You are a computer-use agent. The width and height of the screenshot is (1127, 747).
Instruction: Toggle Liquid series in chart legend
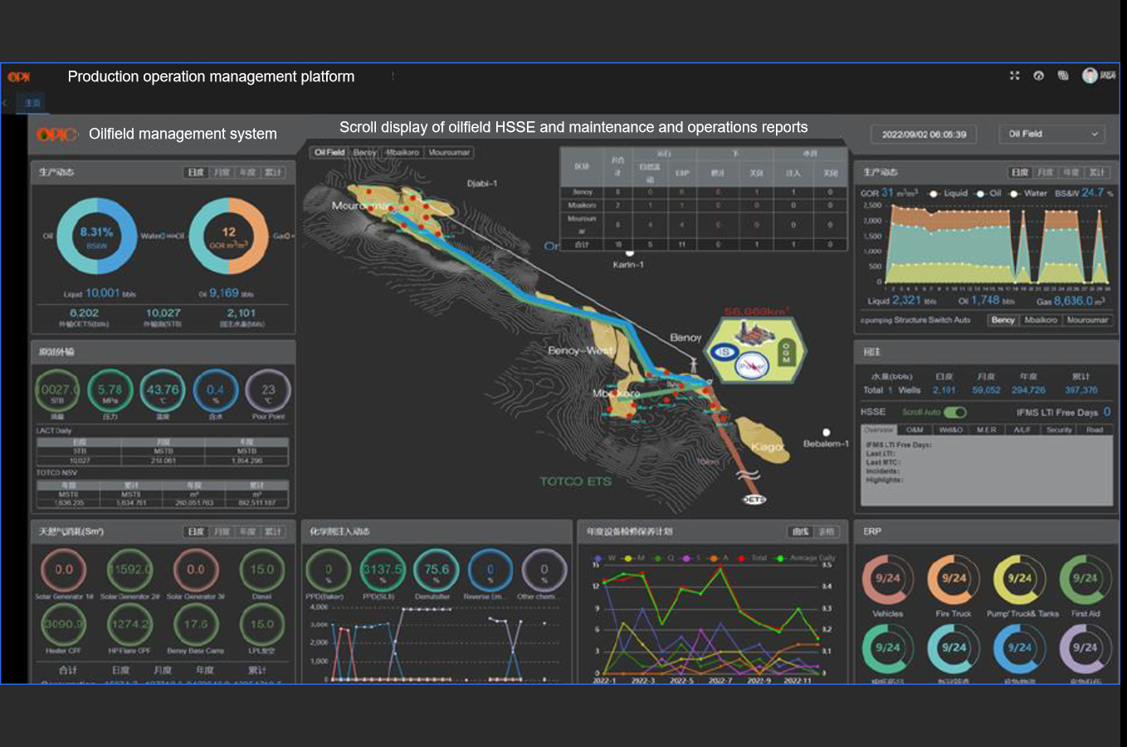coord(947,193)
